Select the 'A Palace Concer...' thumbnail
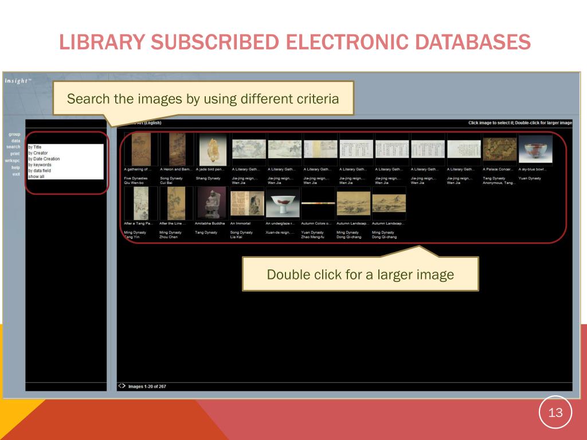Screen dimensions: 587x440 coord(500,149)
